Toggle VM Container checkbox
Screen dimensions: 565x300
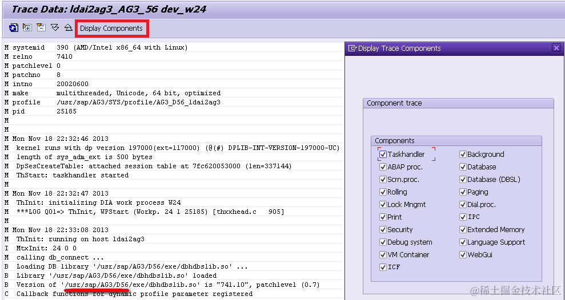[383, 255]
